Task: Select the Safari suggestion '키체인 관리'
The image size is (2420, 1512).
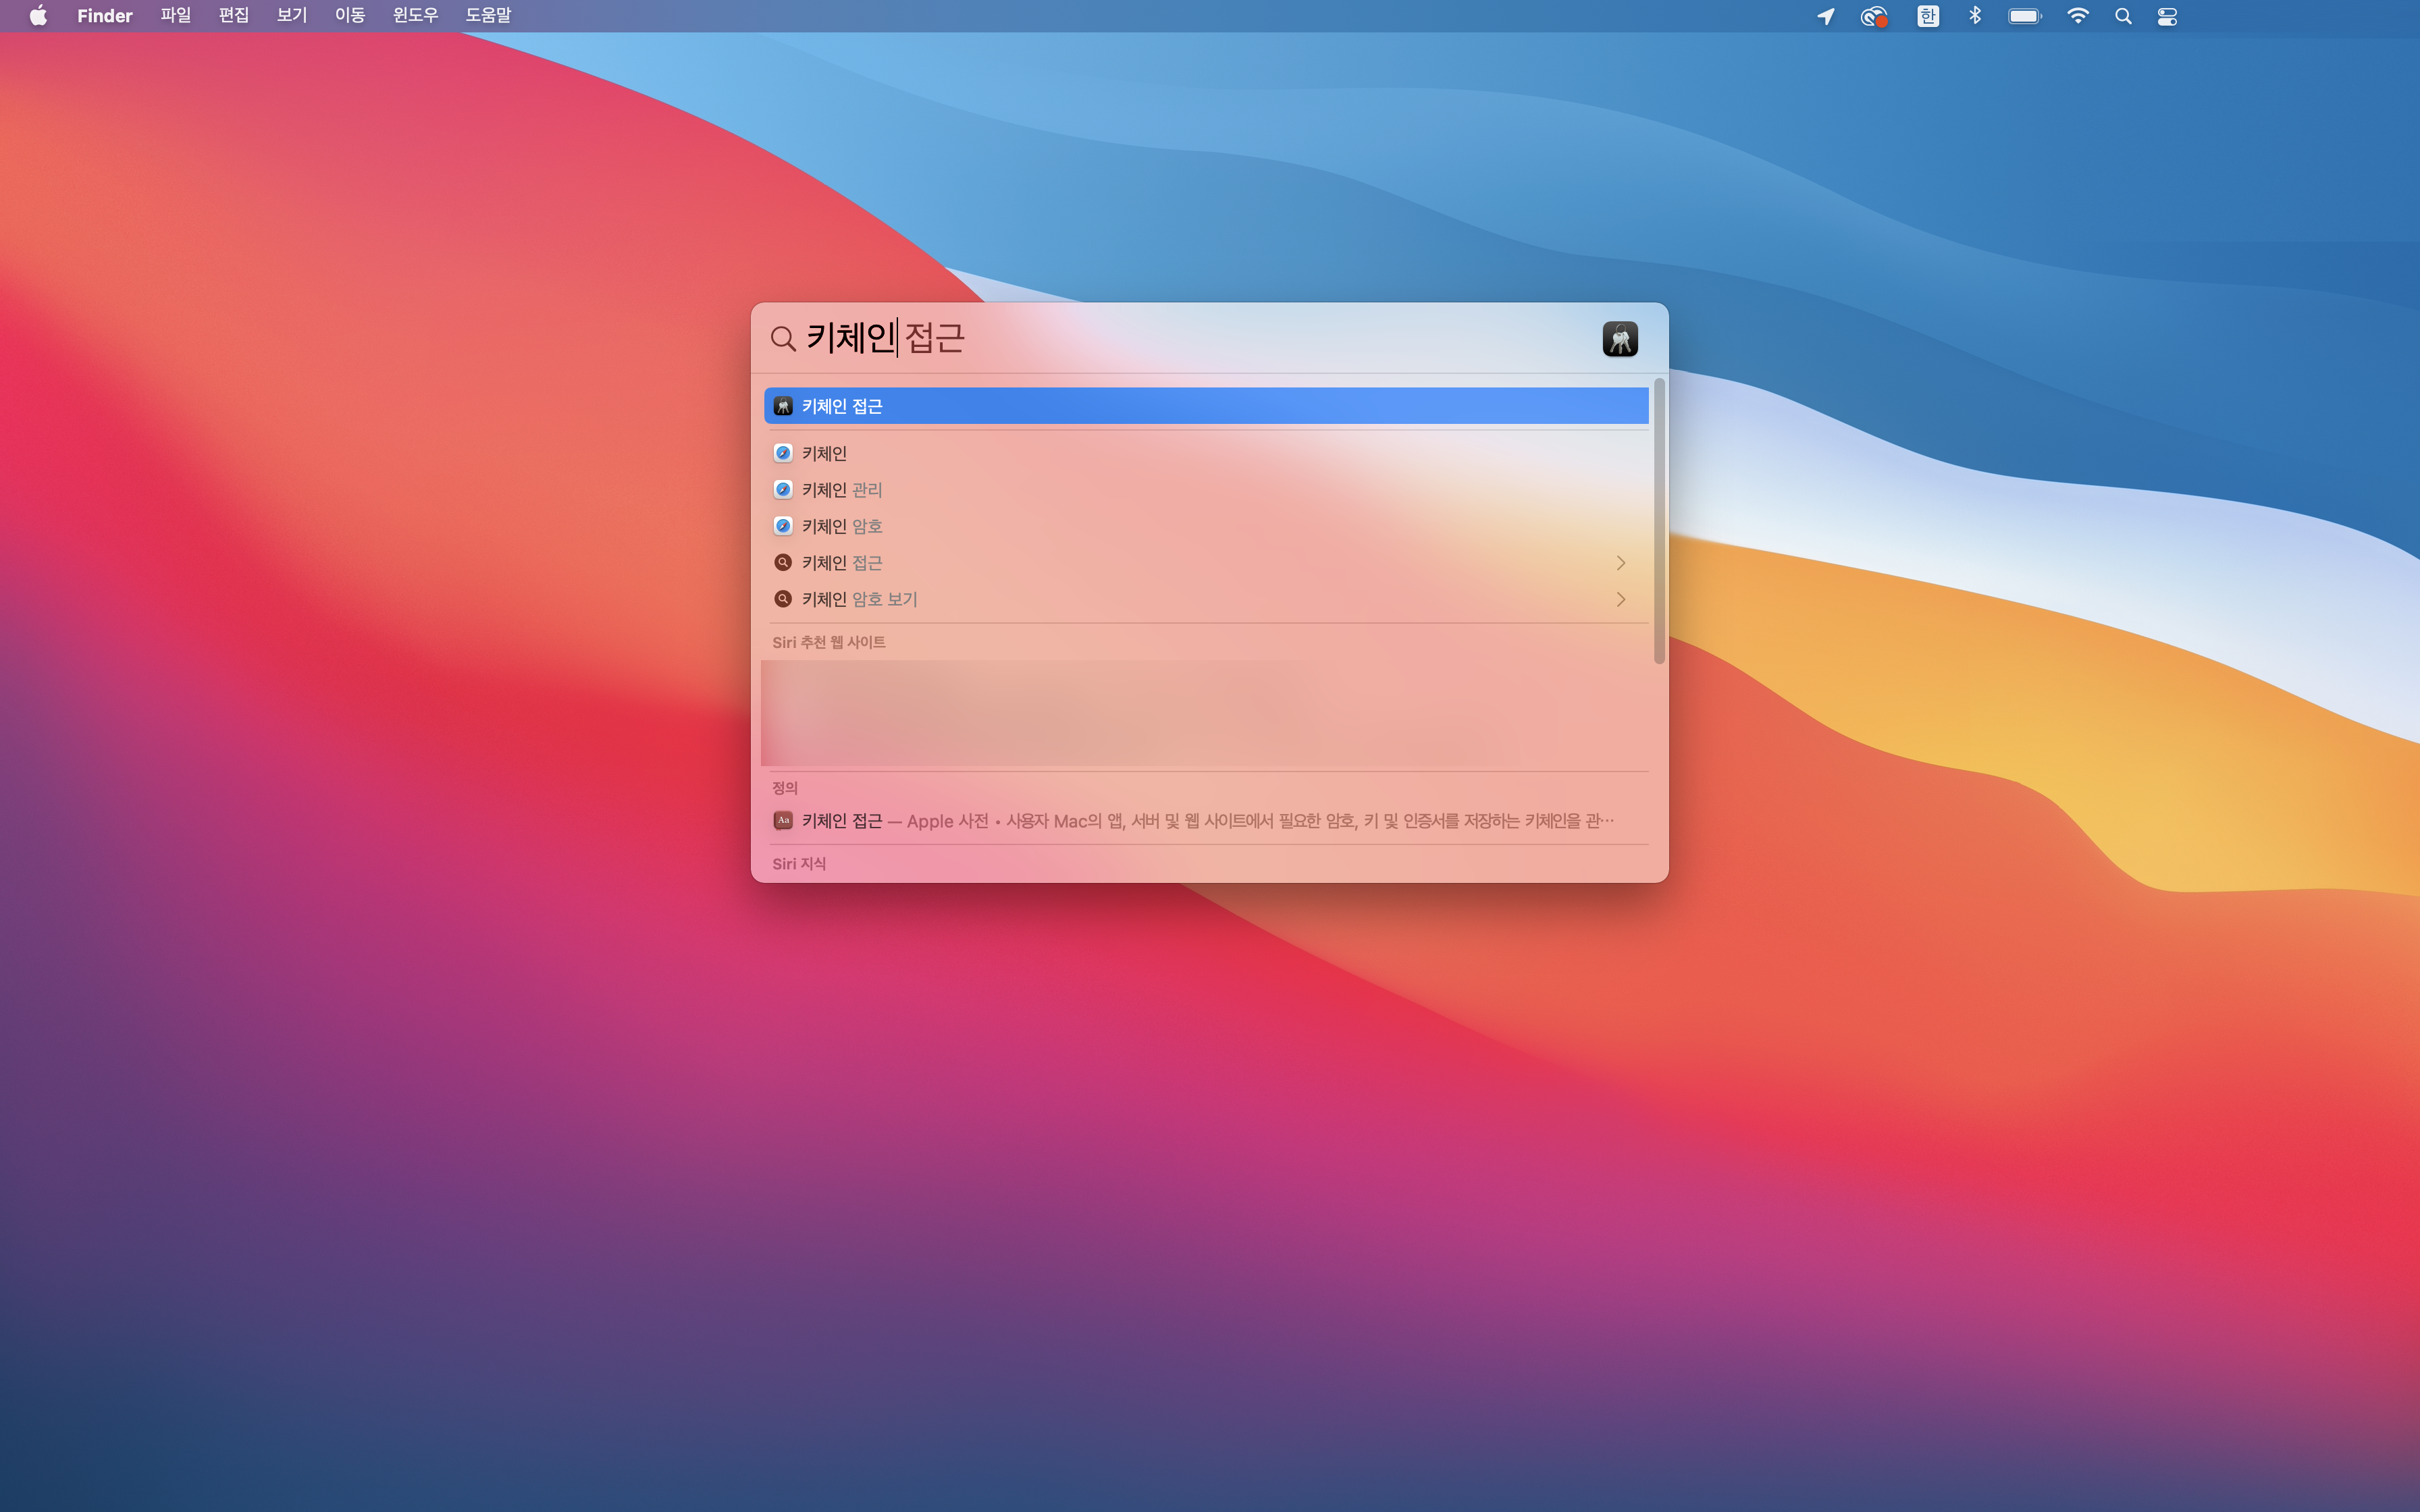Action: click(841, 490)
